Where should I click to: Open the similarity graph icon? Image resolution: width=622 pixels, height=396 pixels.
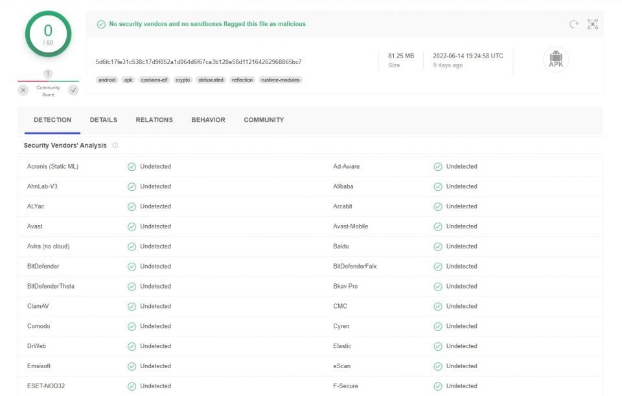593,24
